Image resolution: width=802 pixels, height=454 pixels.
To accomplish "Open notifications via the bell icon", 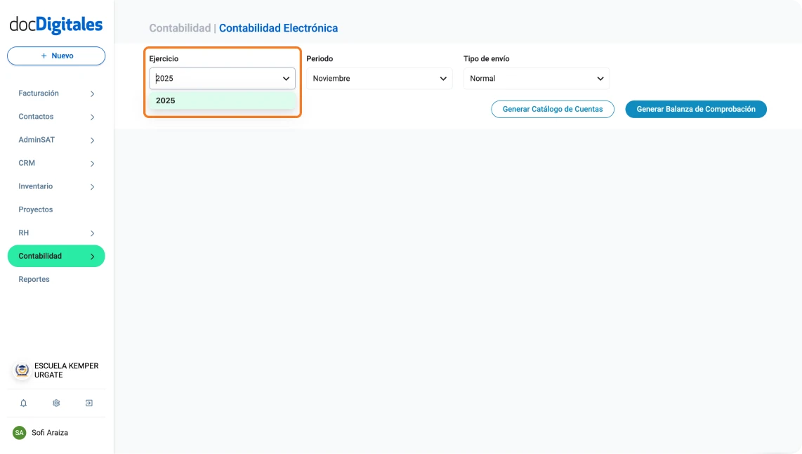I will 23,403.
